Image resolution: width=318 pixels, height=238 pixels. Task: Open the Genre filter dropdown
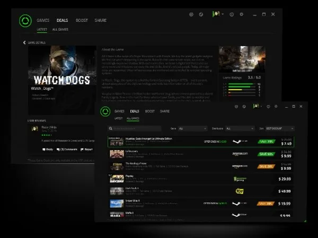[x=193, y=128]
